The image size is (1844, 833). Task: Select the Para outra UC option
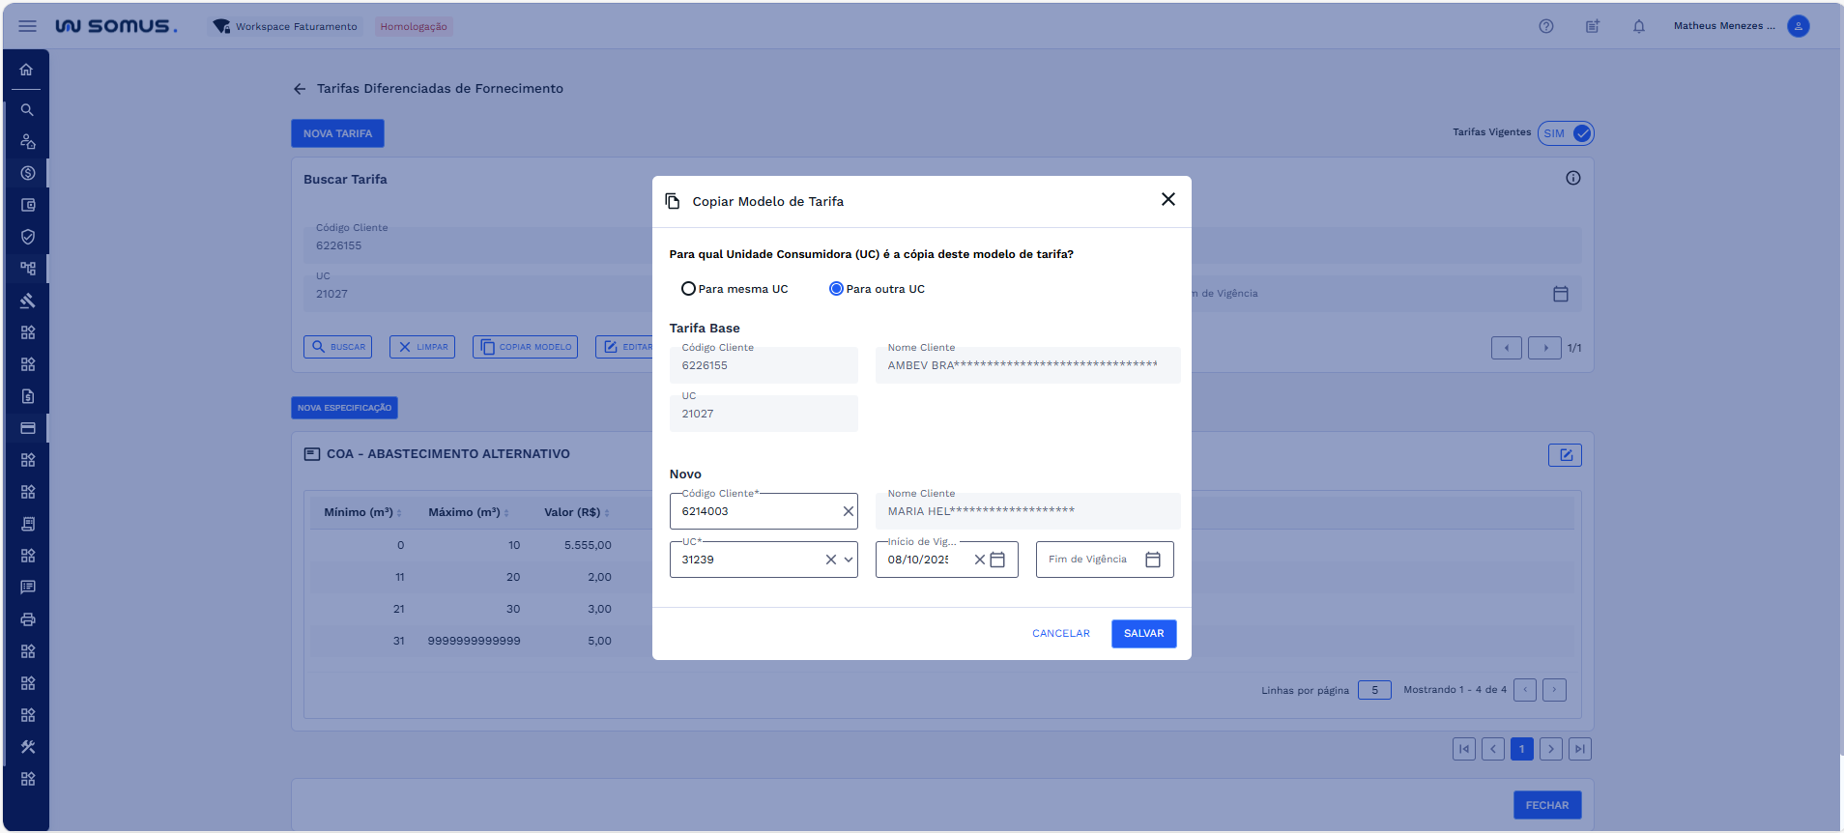[x=836, y=289]
